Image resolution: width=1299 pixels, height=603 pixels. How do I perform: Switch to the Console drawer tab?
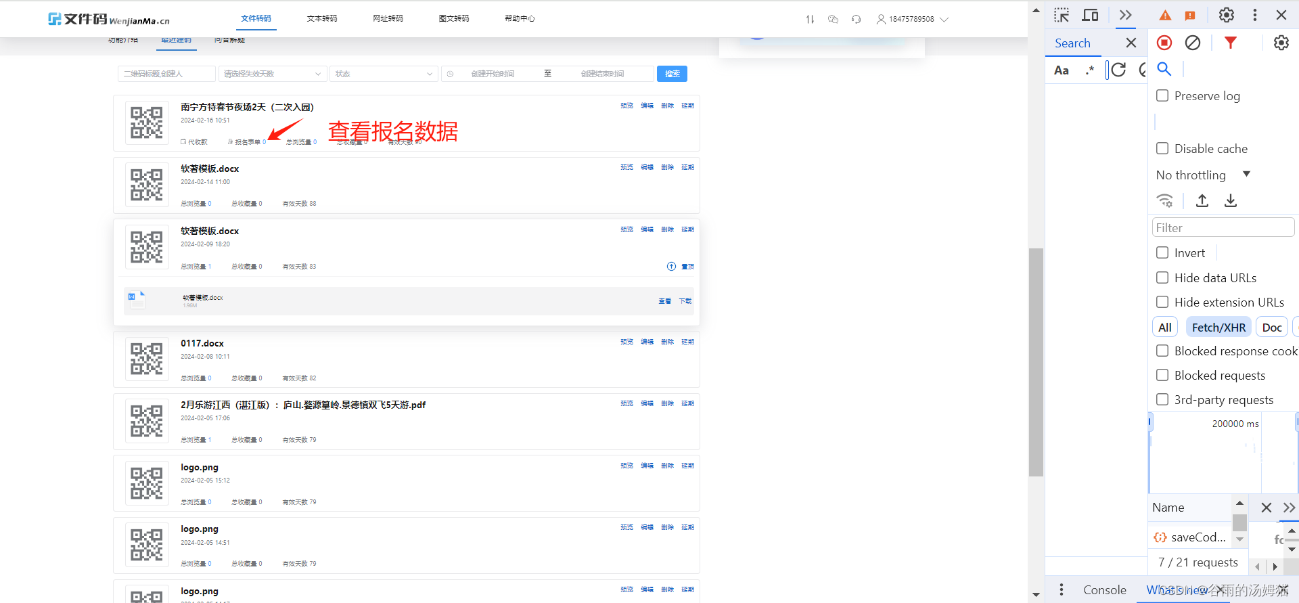point(1105,590)
